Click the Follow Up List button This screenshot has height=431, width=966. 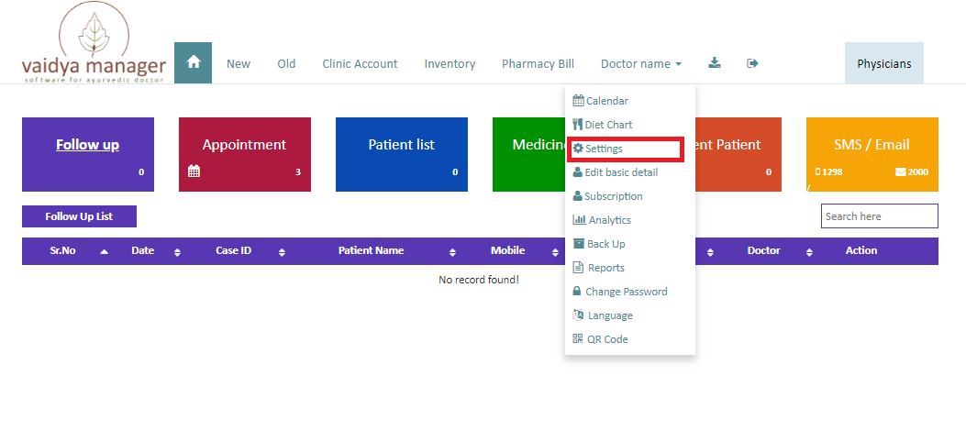(x=79, y=216)
